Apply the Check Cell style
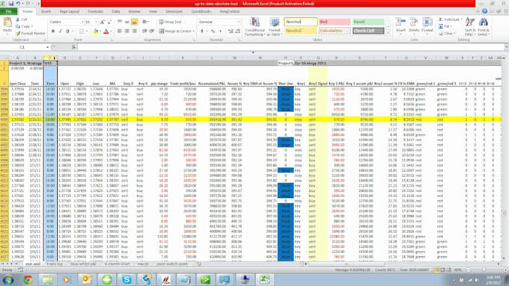509x286 pixels. pyautogui.click(x=368, y=31)
